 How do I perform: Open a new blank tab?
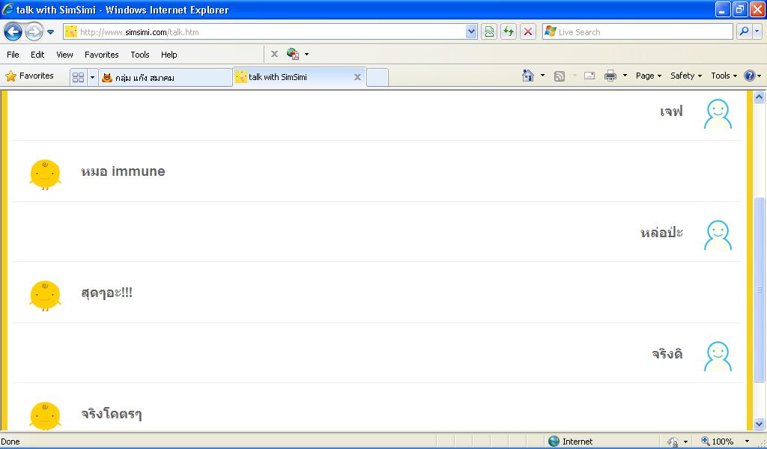tap(378, 77)
